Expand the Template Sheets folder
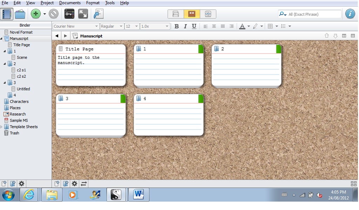 click(x=1, y=127)
